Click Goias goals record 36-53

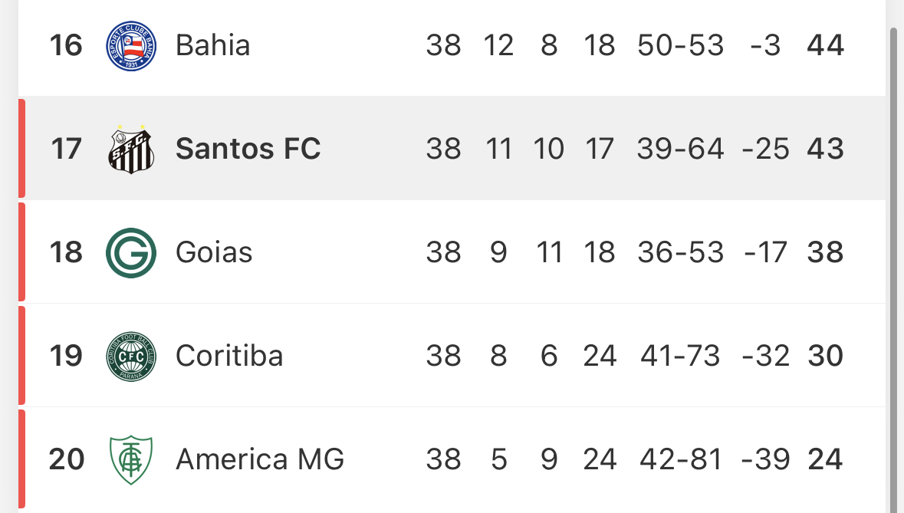pyautogui.click(x=680, y=252)
